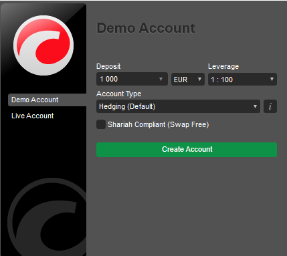Click the green Create Account button

[x=187, y=150]
